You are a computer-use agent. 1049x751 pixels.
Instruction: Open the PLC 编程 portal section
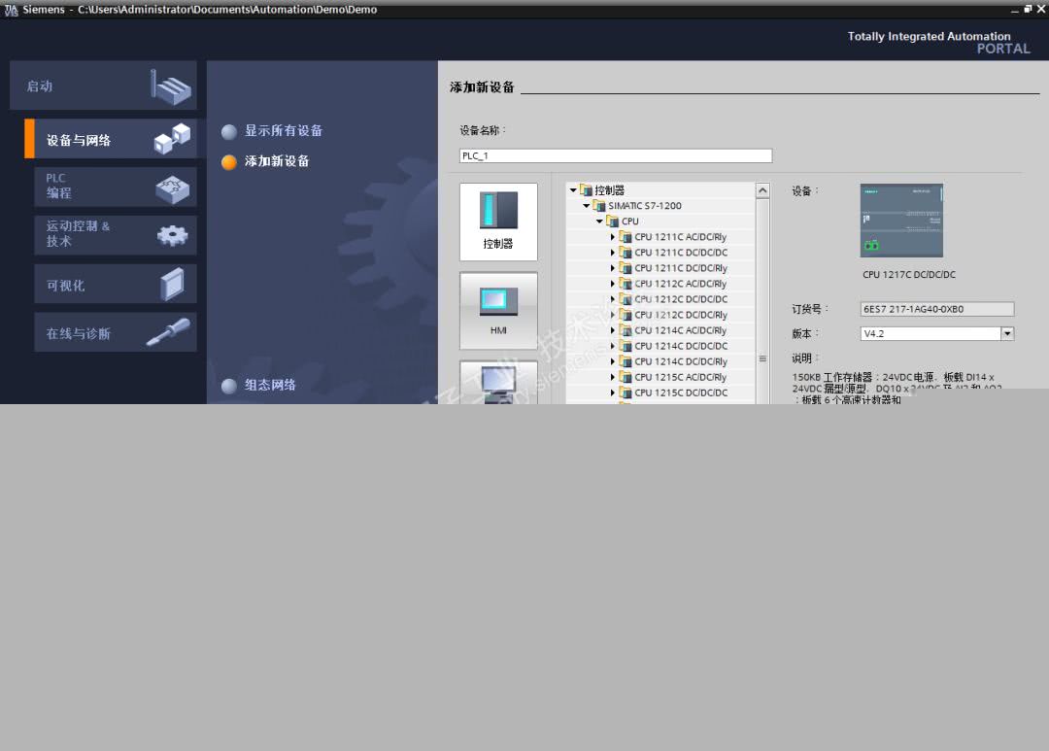(x=115, y=187)
